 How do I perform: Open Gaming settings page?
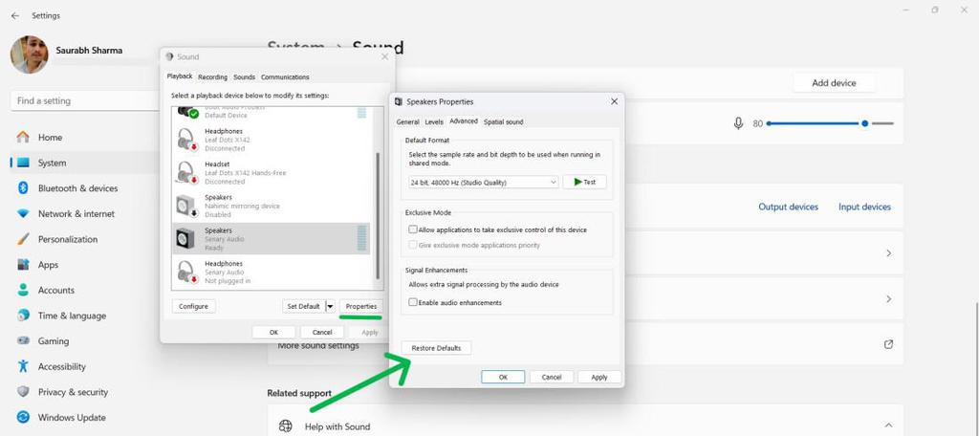(54, 341)
